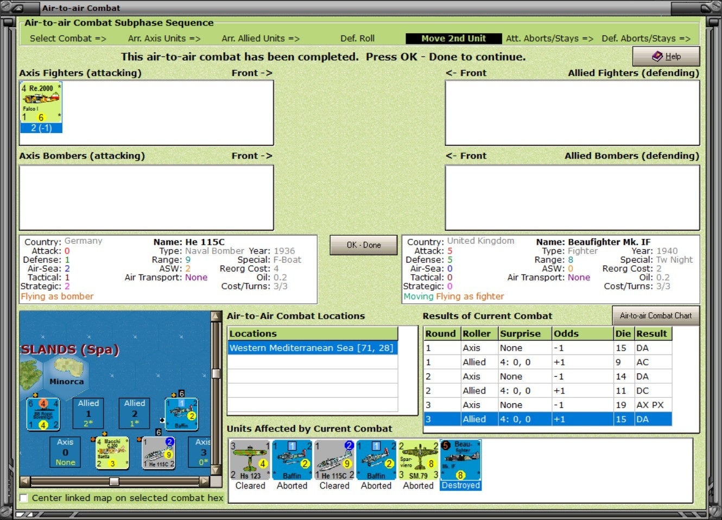
Task: Click the Def. Aborts/Stays subphase step
Action: [646, 39]
